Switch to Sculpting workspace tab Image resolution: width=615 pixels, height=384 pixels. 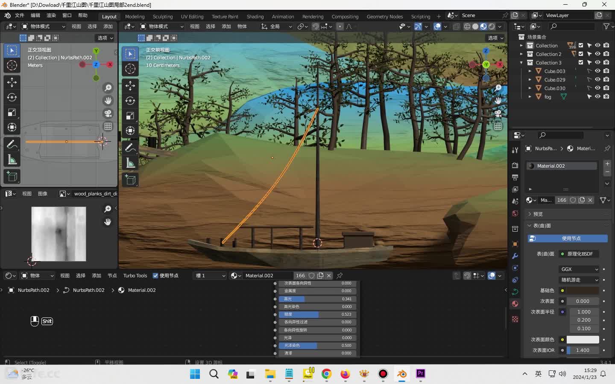163,17
